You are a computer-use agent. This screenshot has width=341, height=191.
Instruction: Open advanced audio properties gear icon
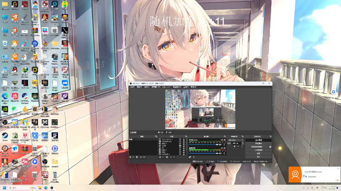pyautogui.click(x=190, y=157)
